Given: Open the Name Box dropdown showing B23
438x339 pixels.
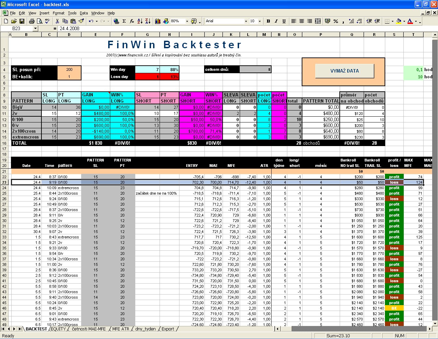Looking at the screenshot, I should (35, 29).
